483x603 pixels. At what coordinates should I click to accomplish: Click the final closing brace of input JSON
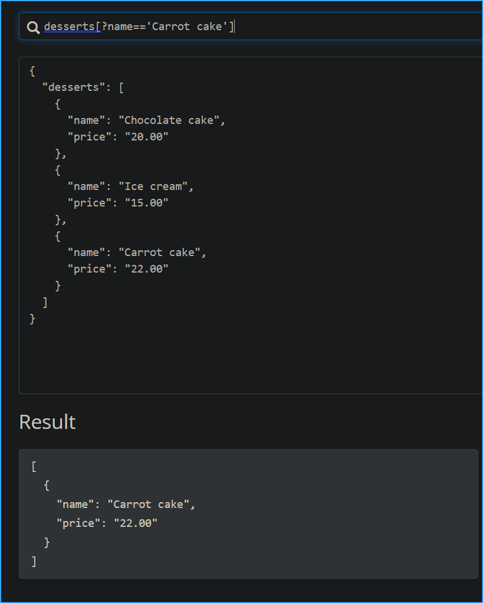[x=32, y=319]
